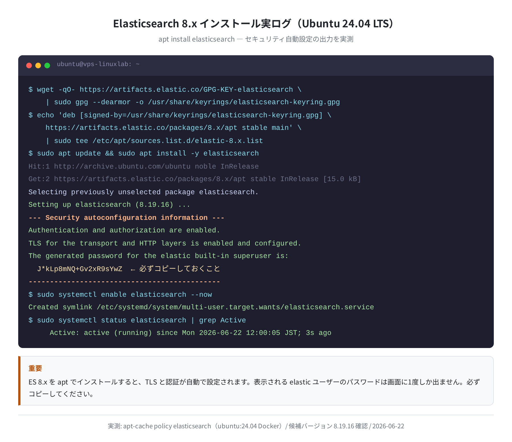Click the annotation '← 必ずコピーしておくこと'
512x442 pixels.
click(175, 269)
